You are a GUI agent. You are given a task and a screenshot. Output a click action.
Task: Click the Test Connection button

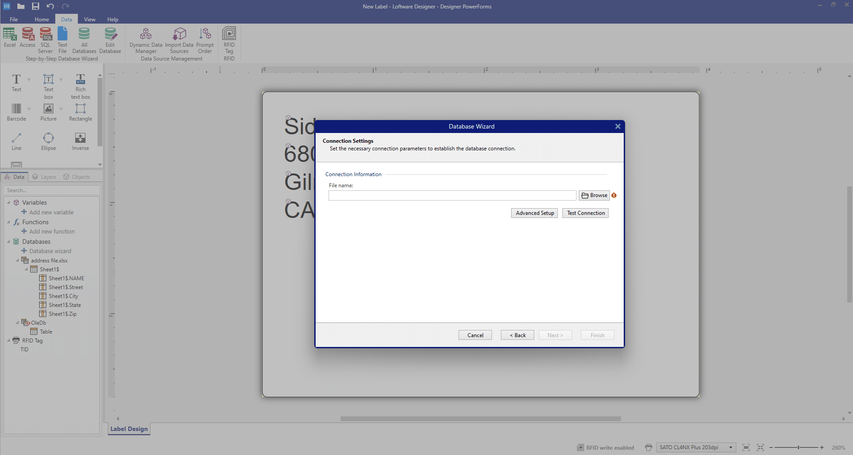click(585, 213)
